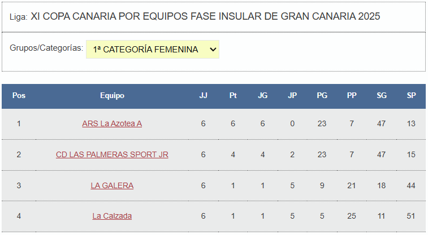This screenshot has height=235, width=428.
Task: Click the Pt column header
Action: [233, 96]
